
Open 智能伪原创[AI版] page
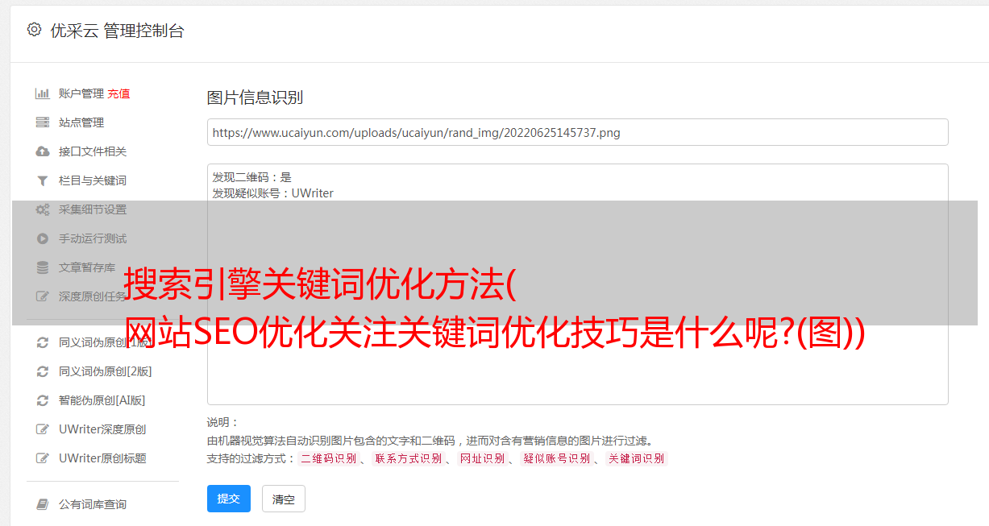[102, 400]
